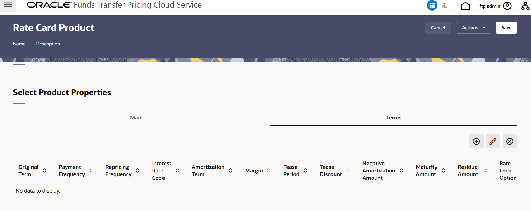The image size is (531, 211).
Task: Sort by Interest Rate Code column
Action: click(x=177, y=171)
